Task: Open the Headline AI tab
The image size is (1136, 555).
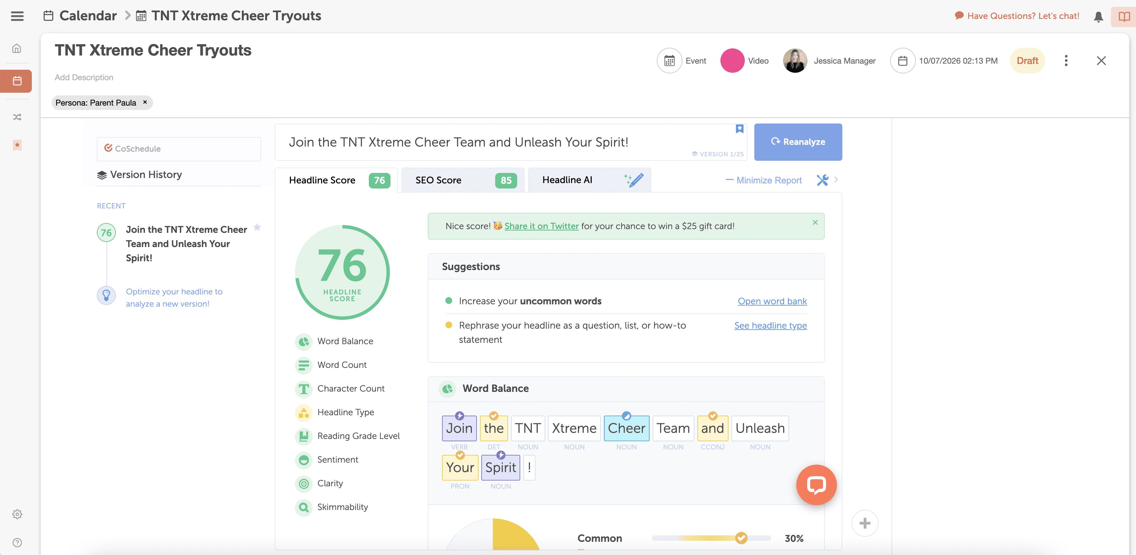Action: [x=589, y=180]
